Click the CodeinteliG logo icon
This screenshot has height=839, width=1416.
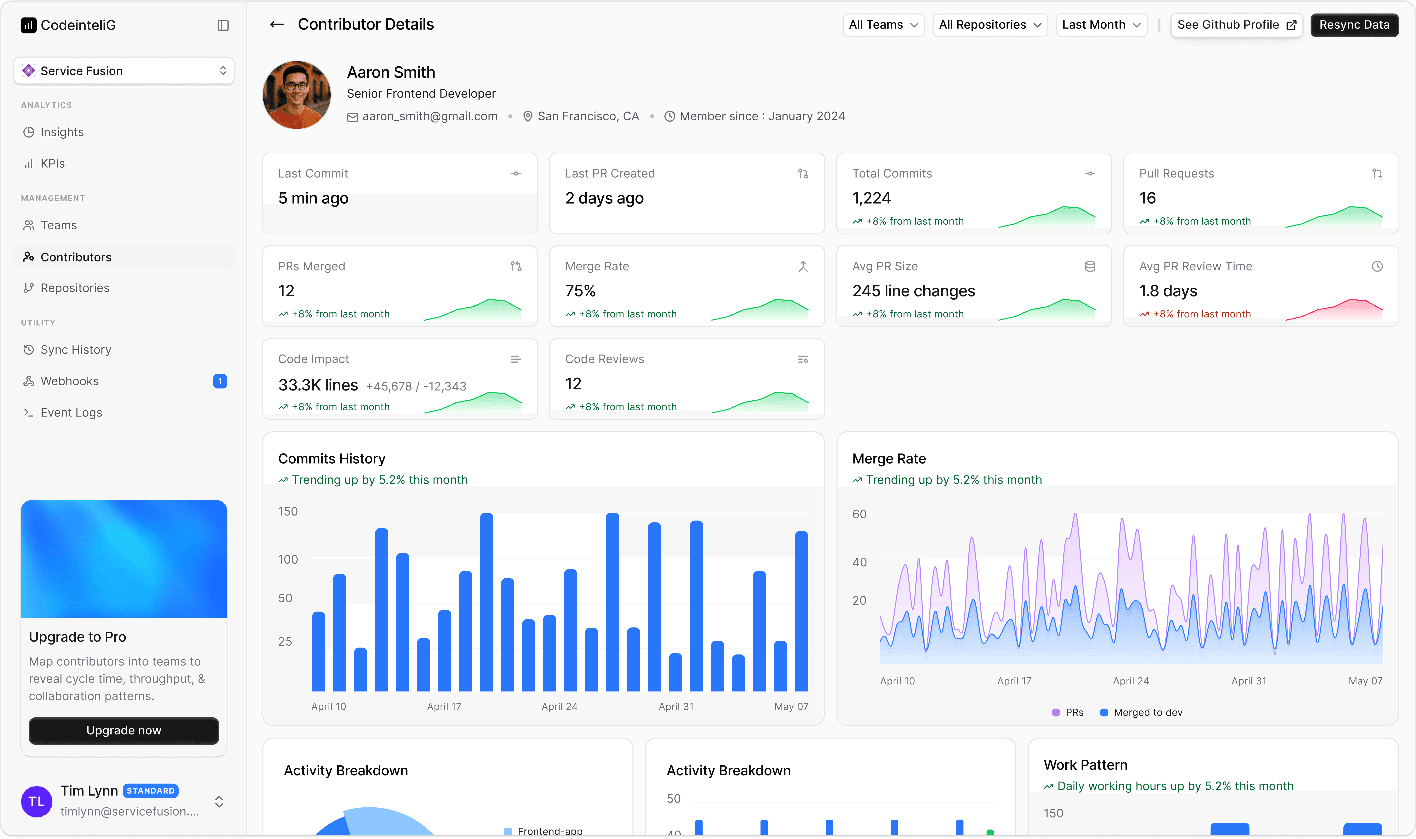coord(28,25)
